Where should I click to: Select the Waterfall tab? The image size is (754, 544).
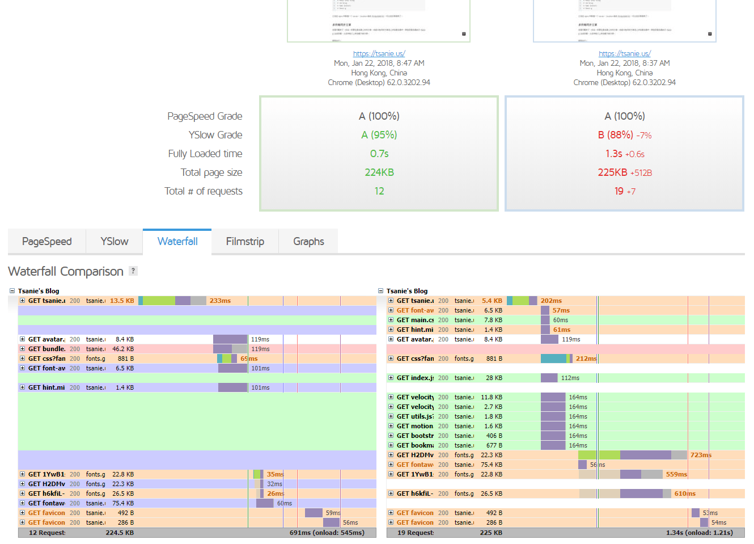coord(177,241)
